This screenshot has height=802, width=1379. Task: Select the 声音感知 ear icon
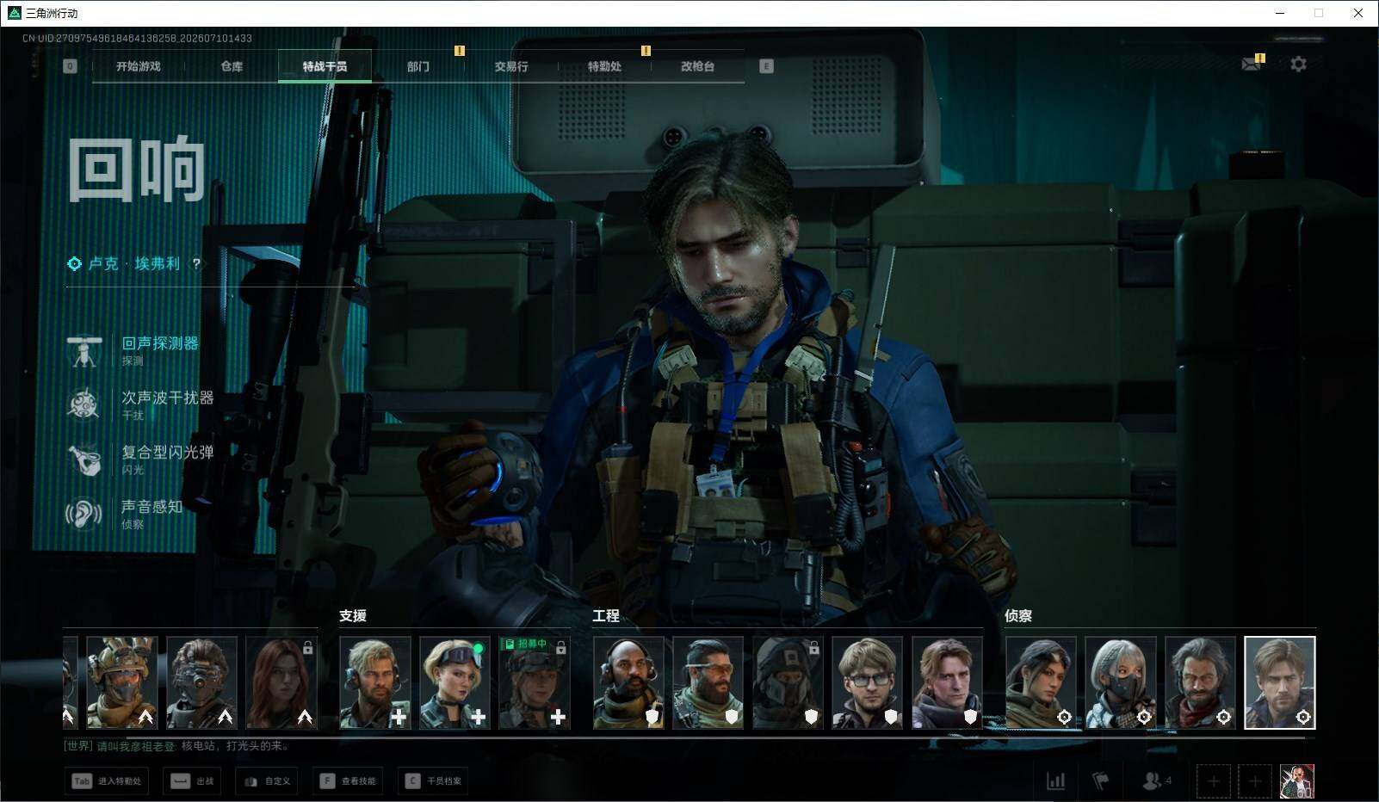pos(84,514)
